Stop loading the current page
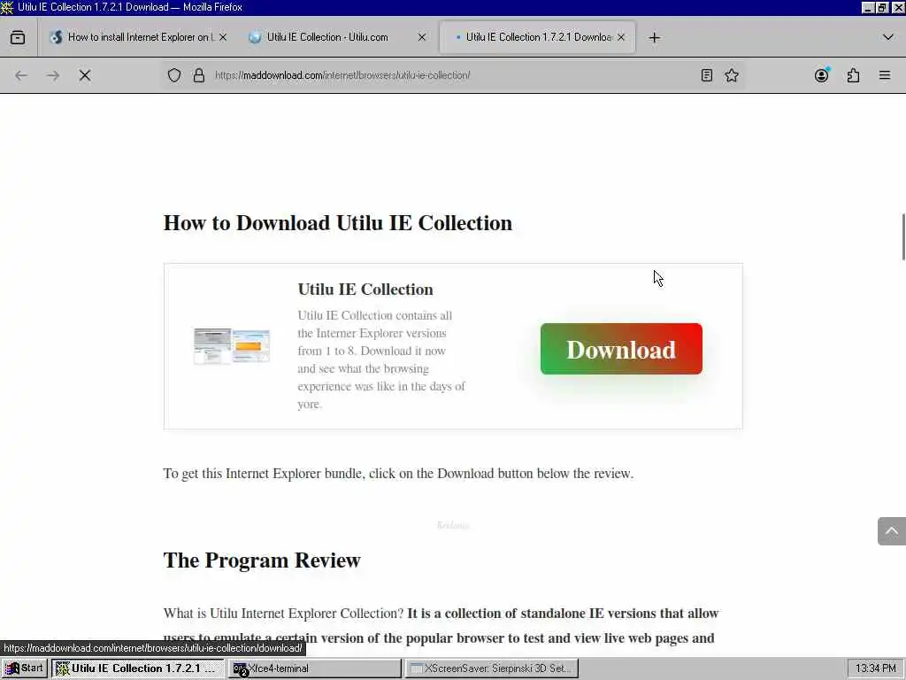The height and width of the screenshot is (680, 906). pos(85,75)
